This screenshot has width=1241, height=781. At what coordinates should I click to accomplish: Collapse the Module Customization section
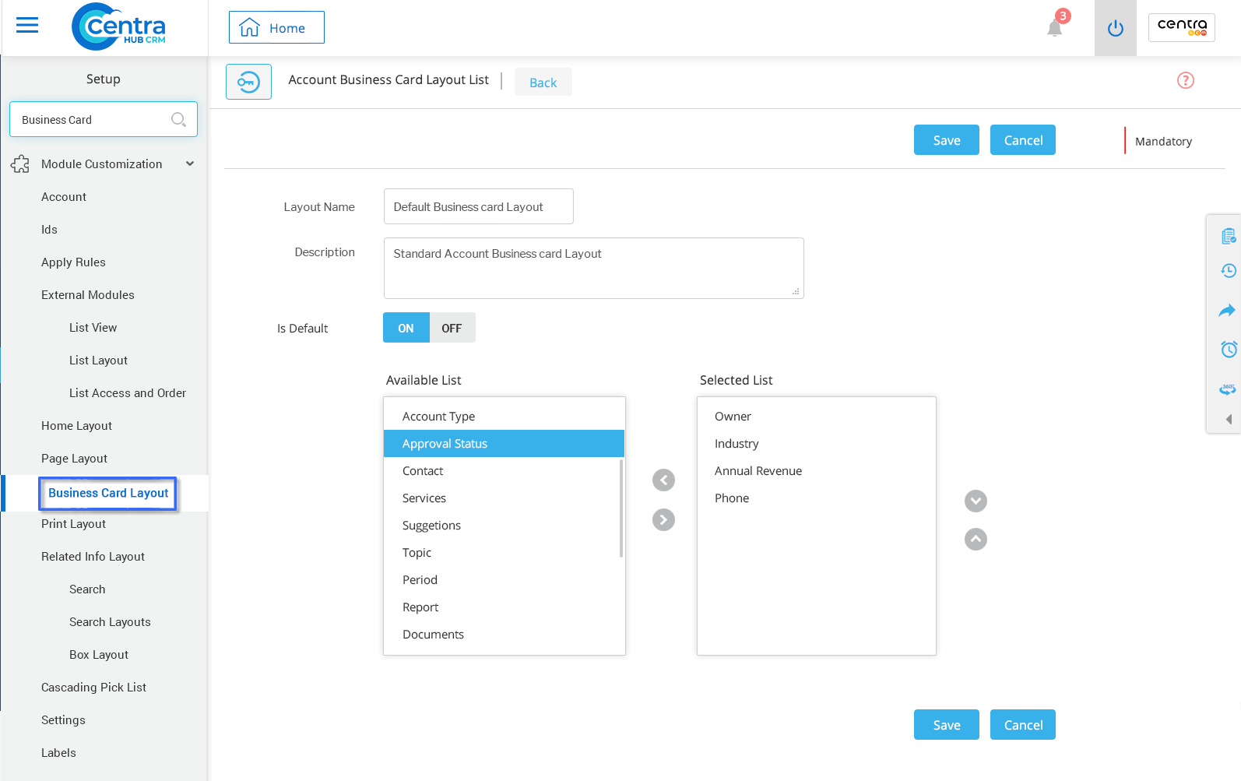pyautogui.click(x=190, y=164)
